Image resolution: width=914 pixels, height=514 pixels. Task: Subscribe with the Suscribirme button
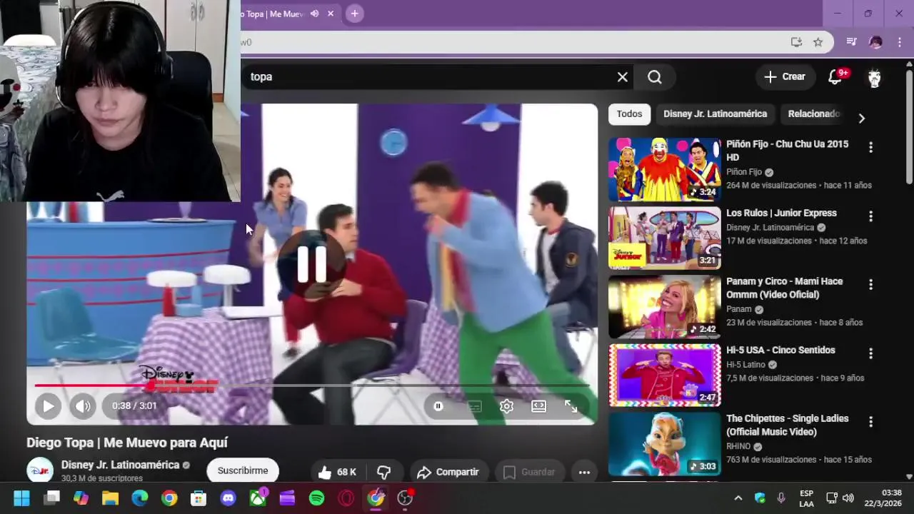[x=243, y=470]
